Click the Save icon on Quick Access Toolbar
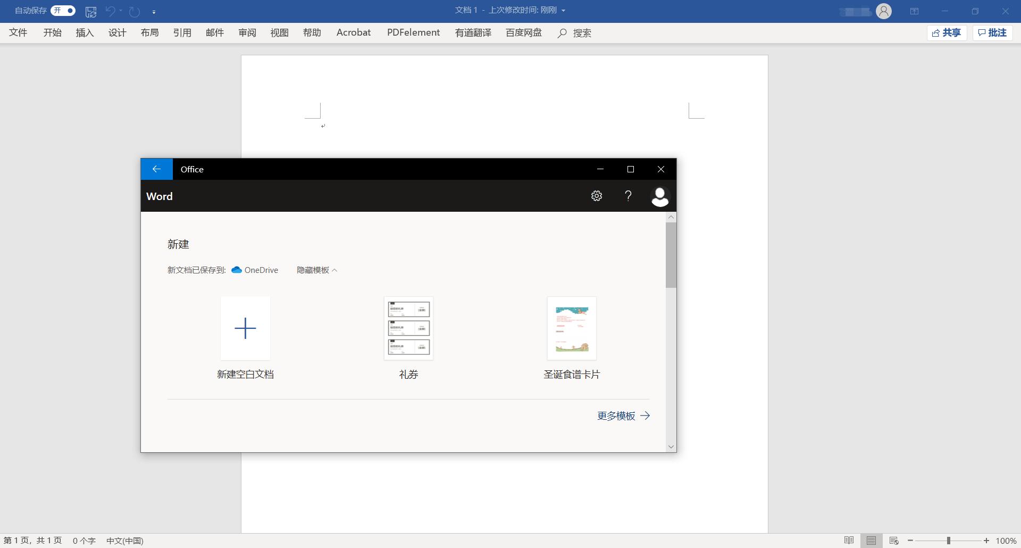Screen dimensions: 1021x548 pos(90,11)
